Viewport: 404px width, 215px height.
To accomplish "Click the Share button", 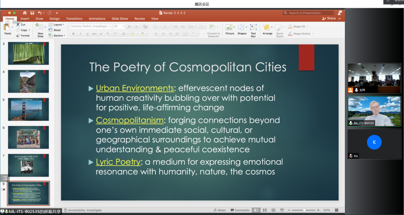I will 329,19.
